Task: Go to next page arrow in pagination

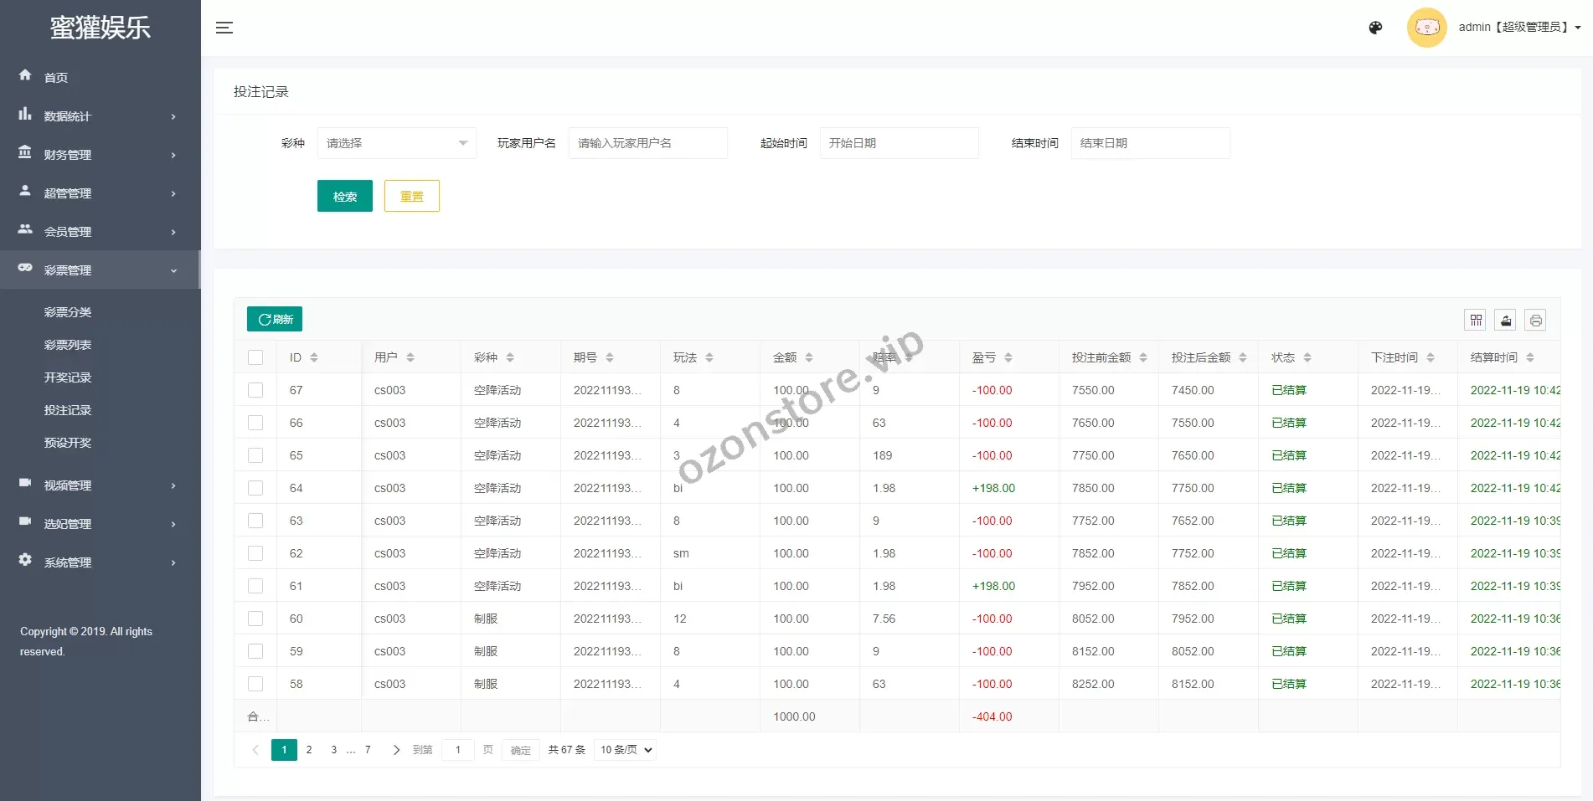Action: [x=396, y=750]
